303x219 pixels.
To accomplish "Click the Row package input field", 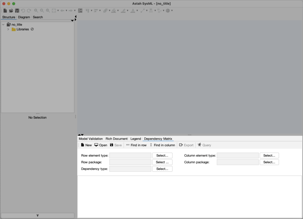I will (130, 162).
